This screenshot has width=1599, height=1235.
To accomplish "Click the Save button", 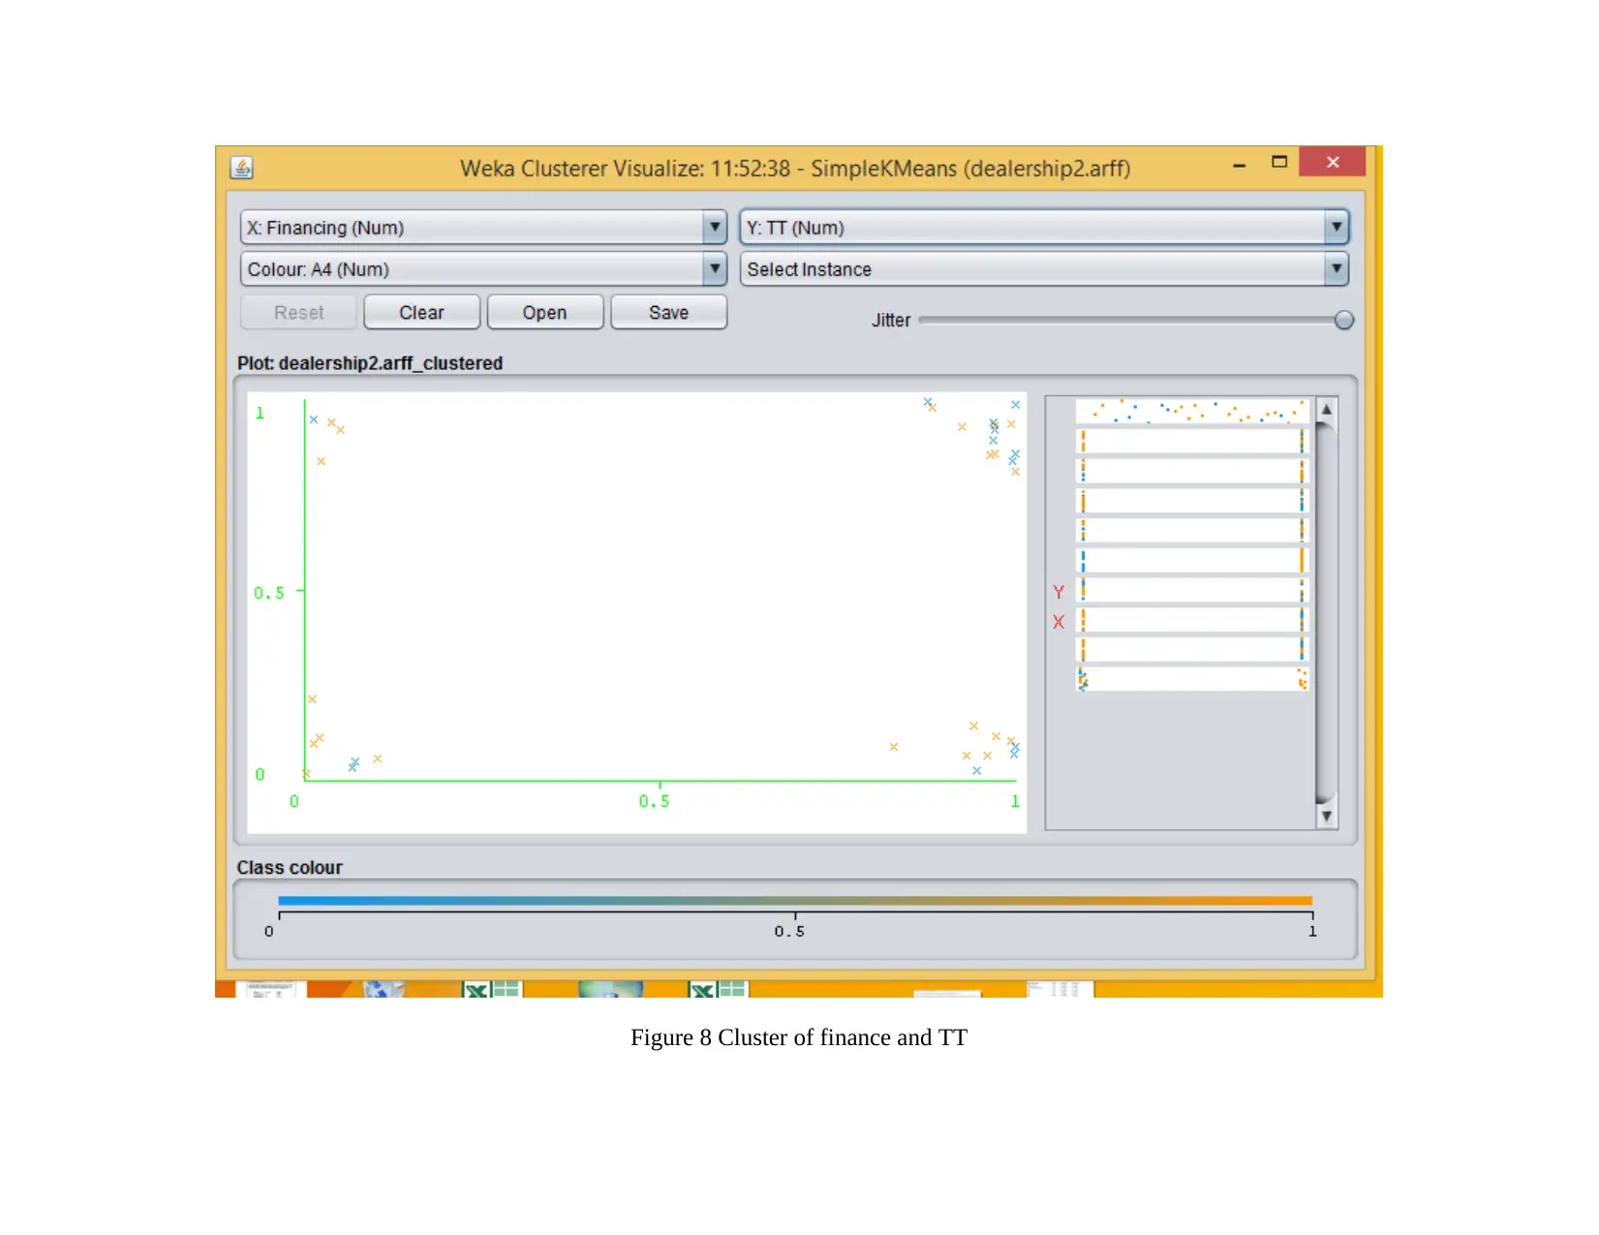I will 668,313.
